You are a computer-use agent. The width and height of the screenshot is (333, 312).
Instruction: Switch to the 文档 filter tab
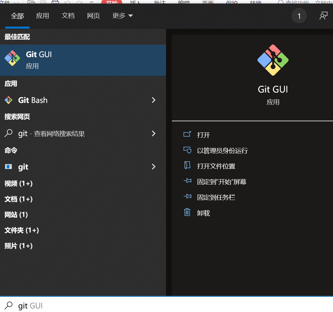pyautogui.click(x=68, y=16)
